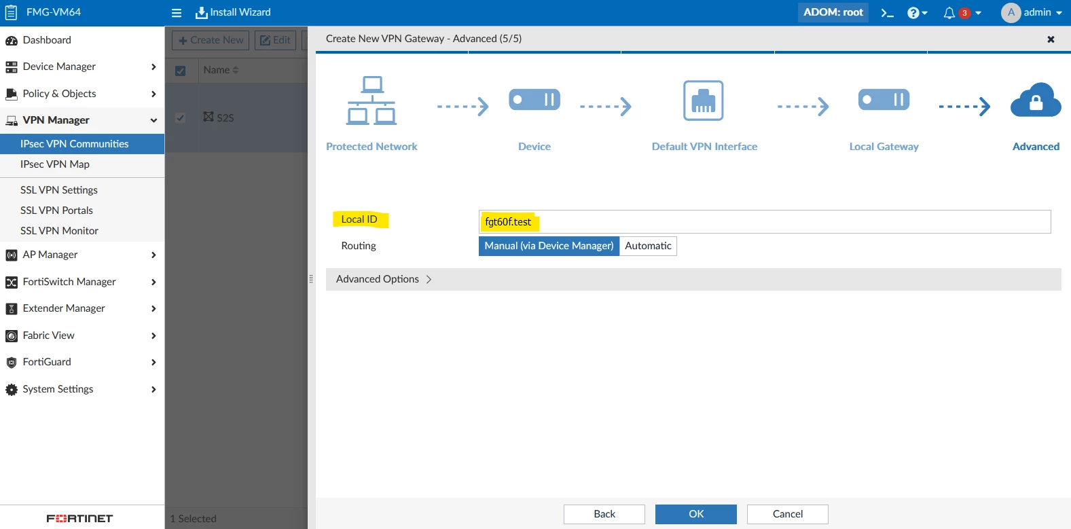1071x529 pixels.
Task: Expand the Device Manager menu
Action: (82, 67)
